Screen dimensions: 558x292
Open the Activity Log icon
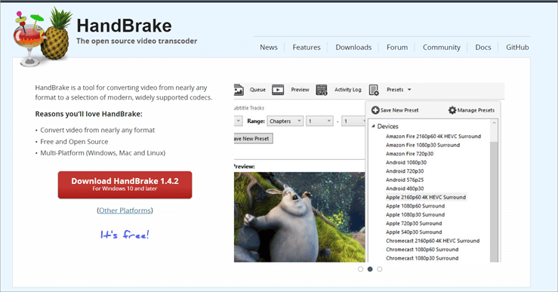click(322, 90)
